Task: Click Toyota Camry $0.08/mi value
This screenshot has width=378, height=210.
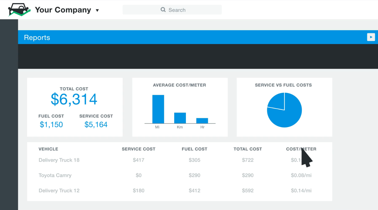Action: click(301, 175)
